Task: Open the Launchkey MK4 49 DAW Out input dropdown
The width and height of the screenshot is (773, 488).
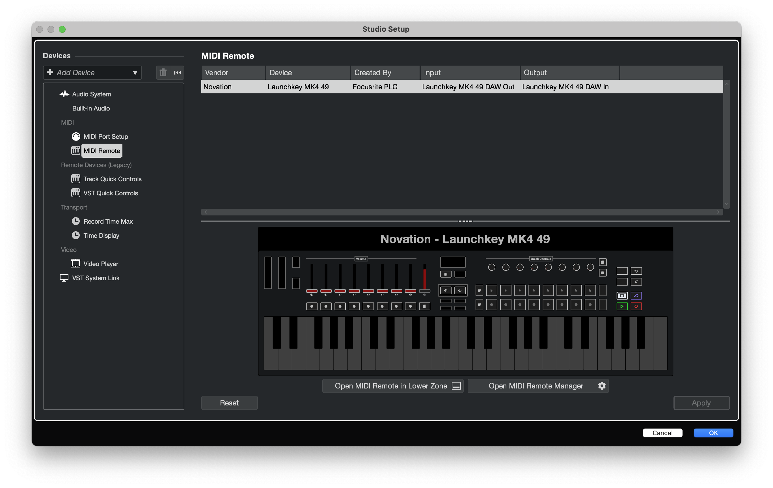Action: 470,87
